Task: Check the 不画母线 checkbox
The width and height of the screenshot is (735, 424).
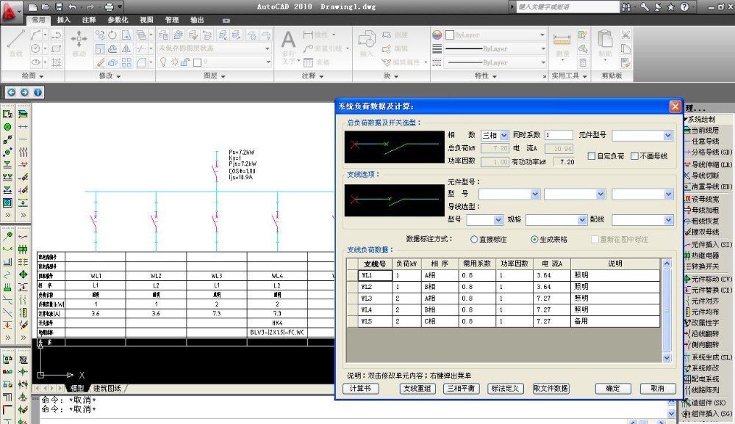Action: click(635, 156)
